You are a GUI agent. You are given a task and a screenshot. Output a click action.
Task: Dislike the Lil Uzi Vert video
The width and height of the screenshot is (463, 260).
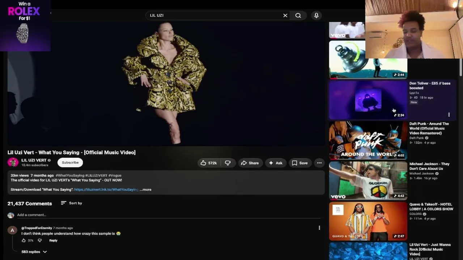[x=228, y=163]
